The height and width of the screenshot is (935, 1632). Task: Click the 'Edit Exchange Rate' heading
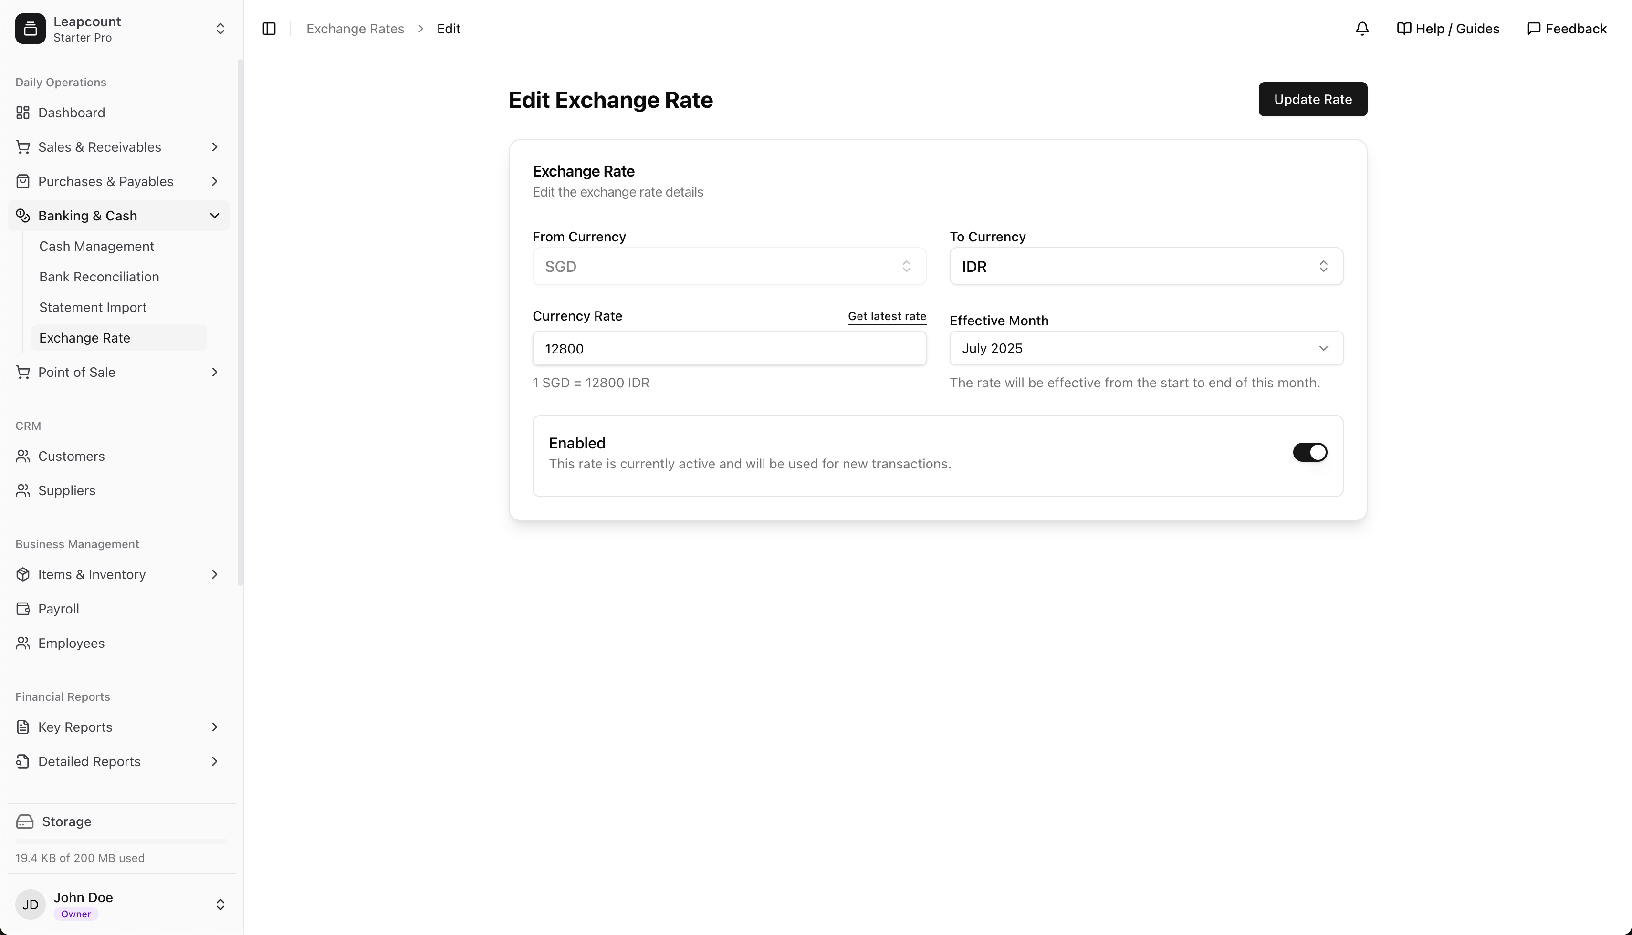[611, 100]
